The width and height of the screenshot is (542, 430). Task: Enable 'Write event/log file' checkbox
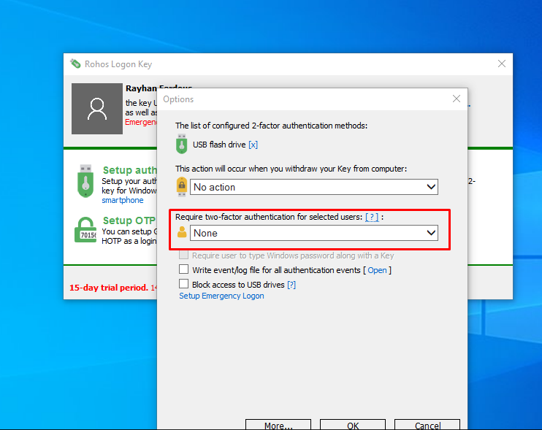pos(183,269)
